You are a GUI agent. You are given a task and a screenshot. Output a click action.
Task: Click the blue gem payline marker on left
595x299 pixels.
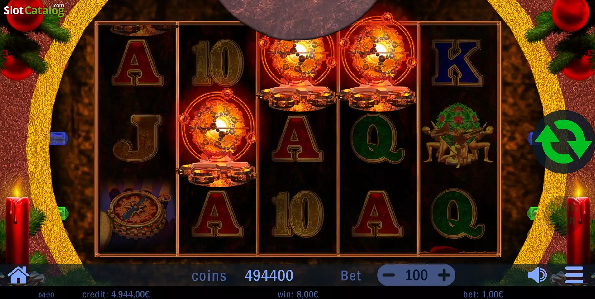coord(59,138)
